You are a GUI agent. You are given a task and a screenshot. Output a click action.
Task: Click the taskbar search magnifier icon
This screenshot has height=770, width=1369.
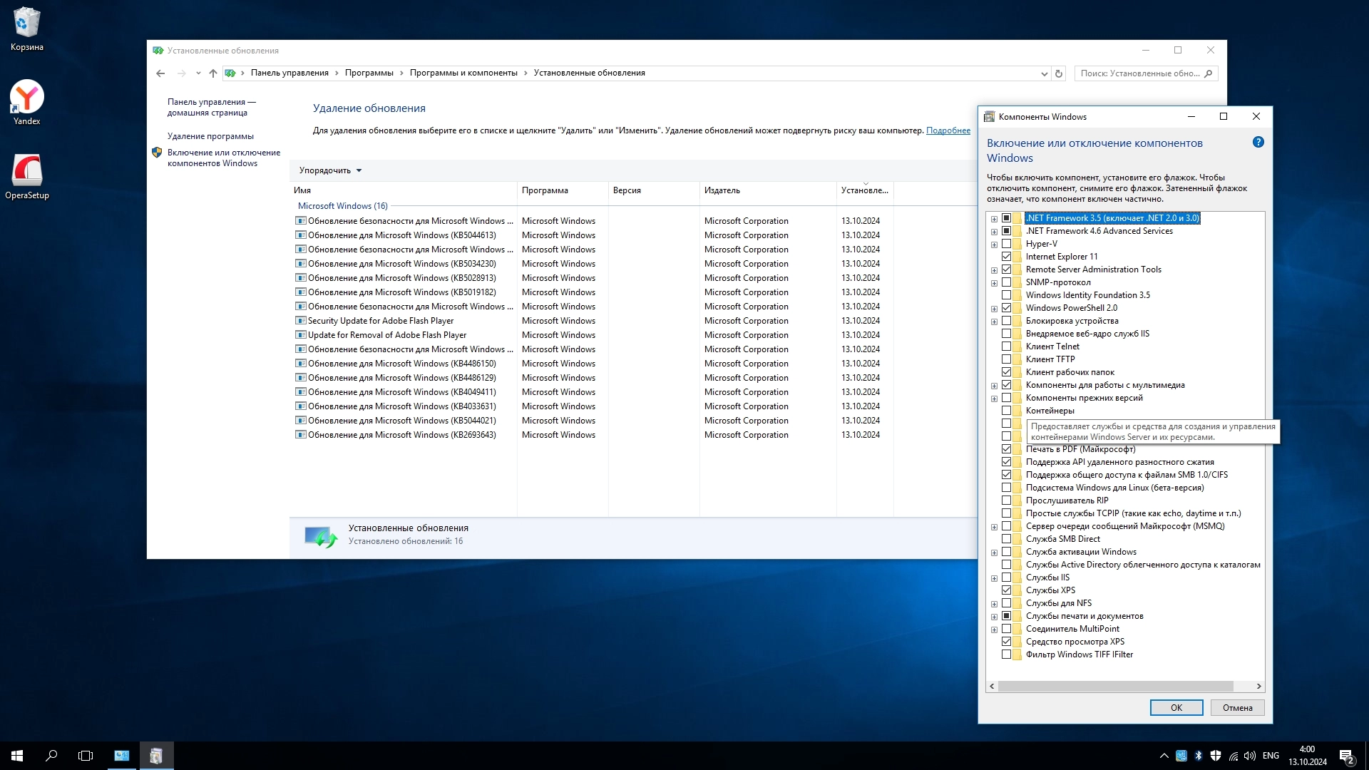pyautogui.click(x=51, y=756)
